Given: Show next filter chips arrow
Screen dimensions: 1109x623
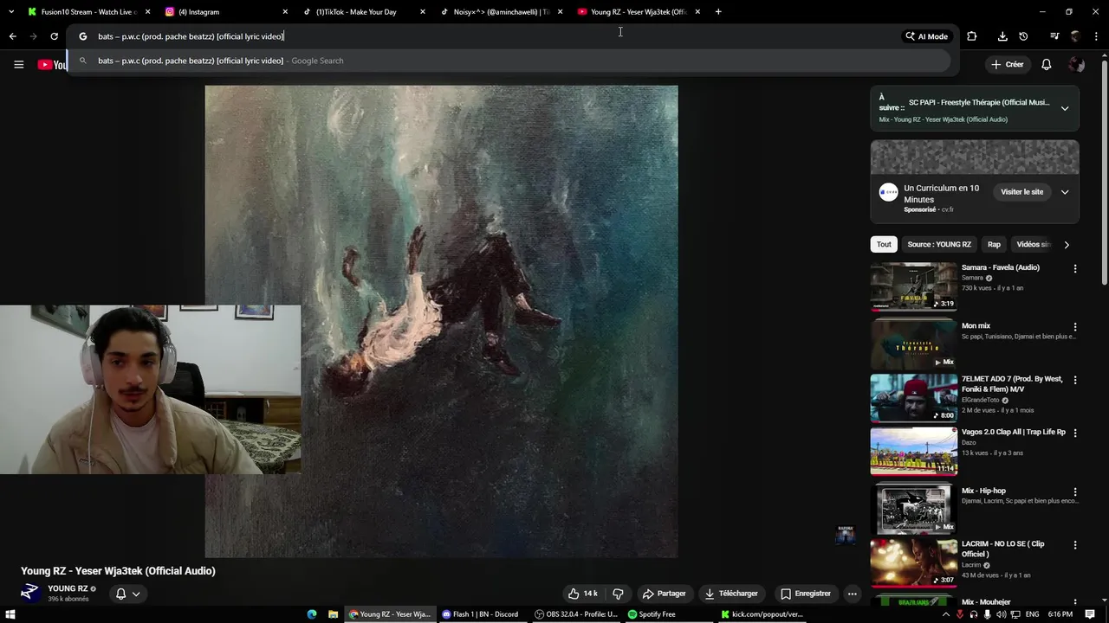Looking at the screenshot, I should click(1067, 245).
